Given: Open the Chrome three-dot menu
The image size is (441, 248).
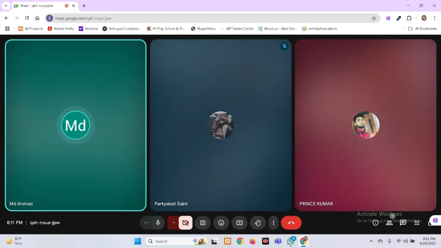Looking at the screenshot, I should pos(435,18).
